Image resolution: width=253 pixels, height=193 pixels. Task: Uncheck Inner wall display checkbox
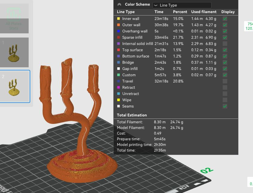(x=225, y=19)
